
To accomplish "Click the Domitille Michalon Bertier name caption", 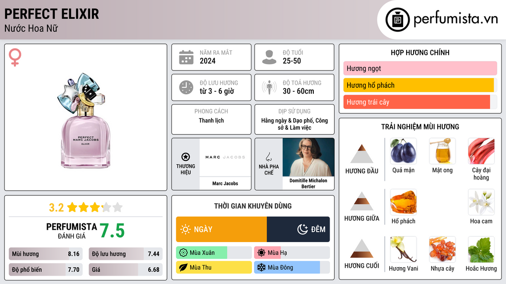I will pos(308,183).
